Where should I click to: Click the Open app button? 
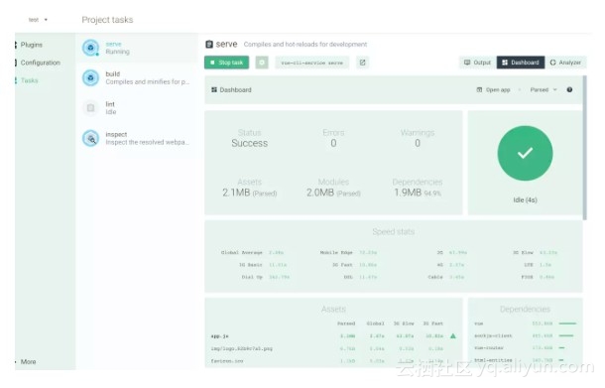tap(494, 90)
